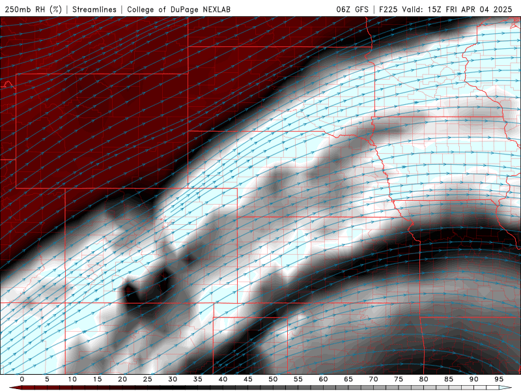
Task: Click the "15Z FRI APR 04 2025" valid time
Action: (470, 9)
